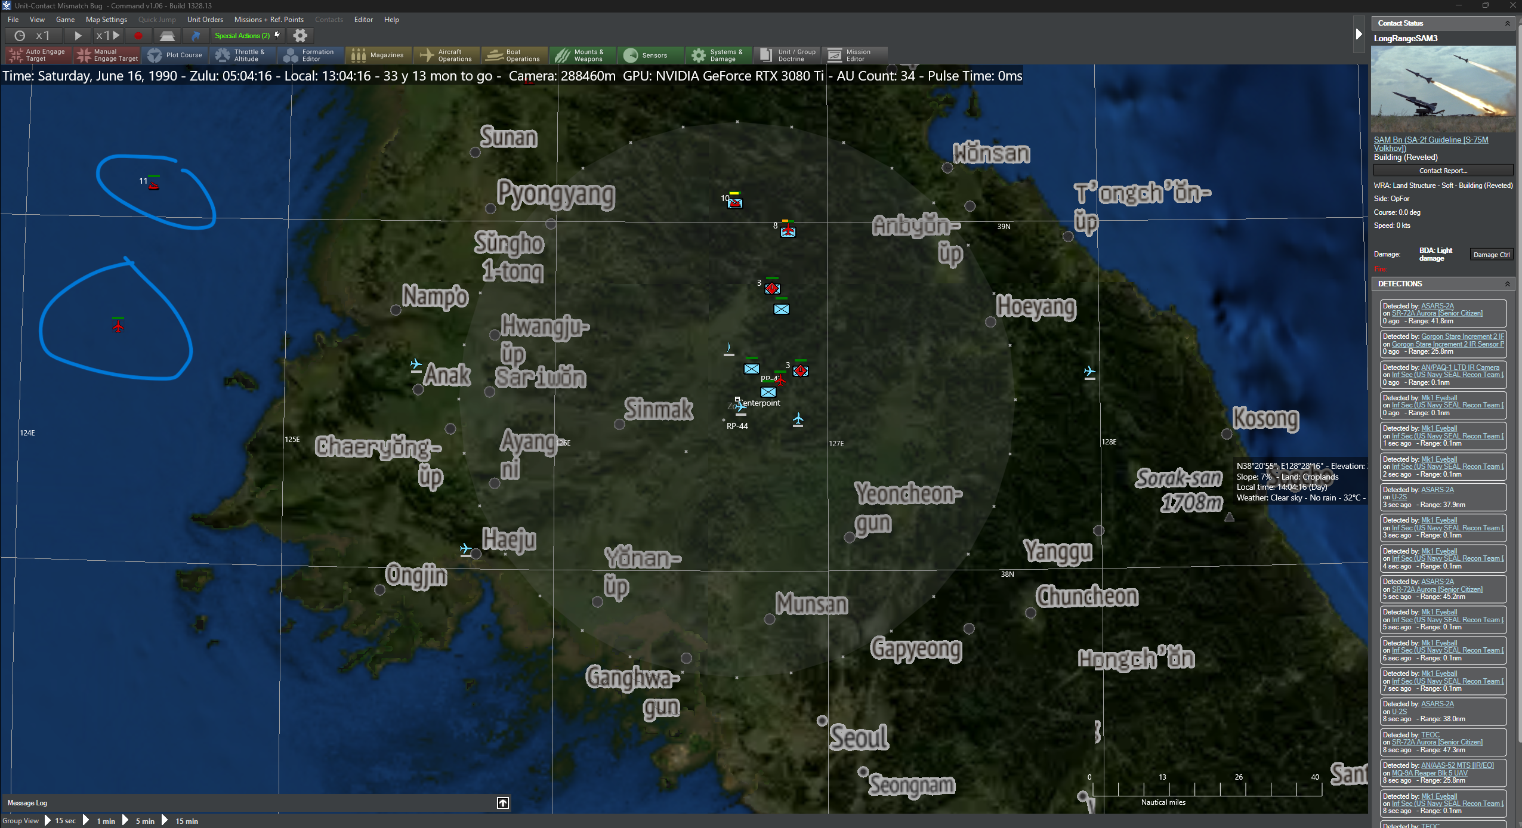1522x828 pixels.
Task: Run the simulation for 1 min
Action: pos(100,821)
